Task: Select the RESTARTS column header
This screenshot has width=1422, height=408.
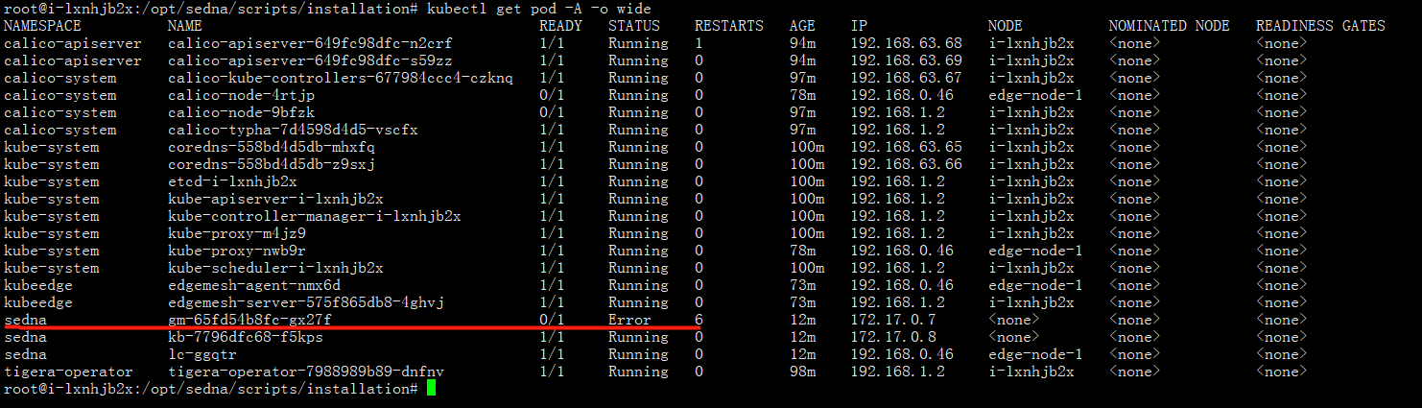Action: click(729, 26)
